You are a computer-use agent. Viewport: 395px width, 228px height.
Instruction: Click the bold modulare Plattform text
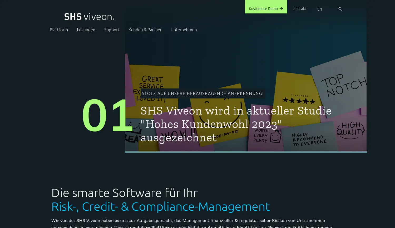150,227
